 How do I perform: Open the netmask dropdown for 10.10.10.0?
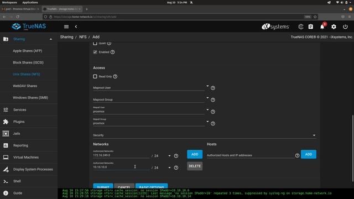tap(169, 167)
